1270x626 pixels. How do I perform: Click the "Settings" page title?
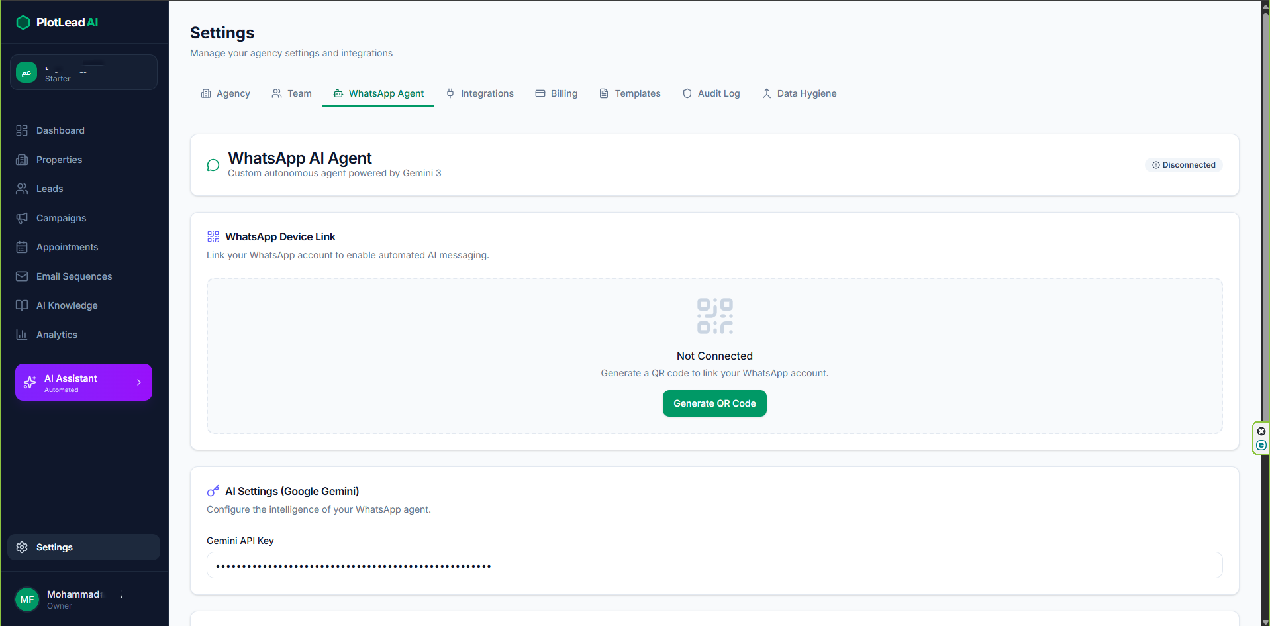[x=222, y=33]
